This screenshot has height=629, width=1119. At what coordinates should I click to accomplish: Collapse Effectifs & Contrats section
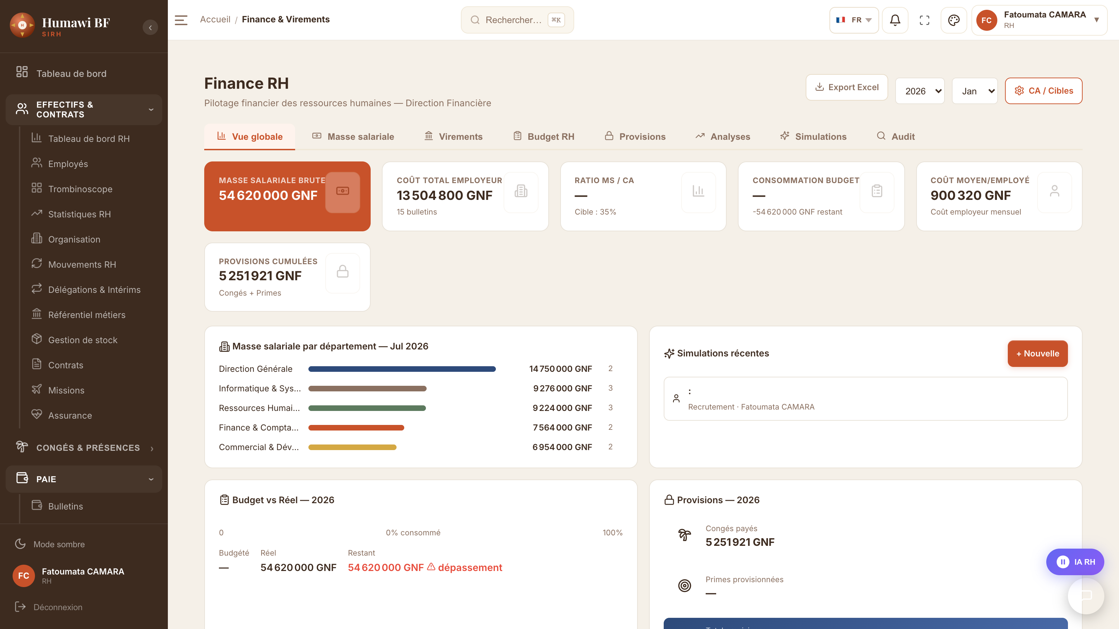(x=84, y=109)
